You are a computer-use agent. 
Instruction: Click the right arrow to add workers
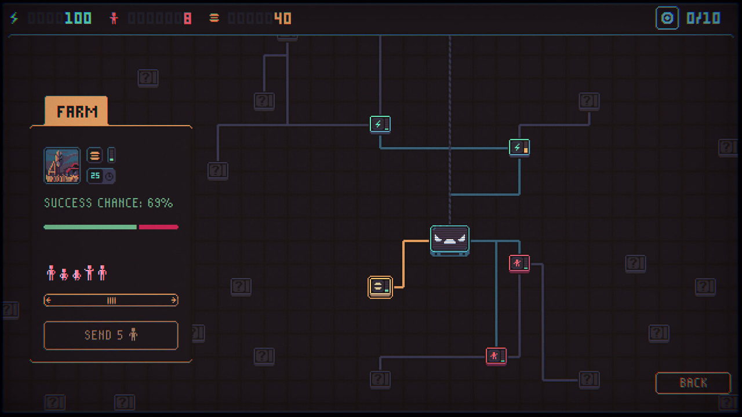pyautogui.click(x=173, y=301)
